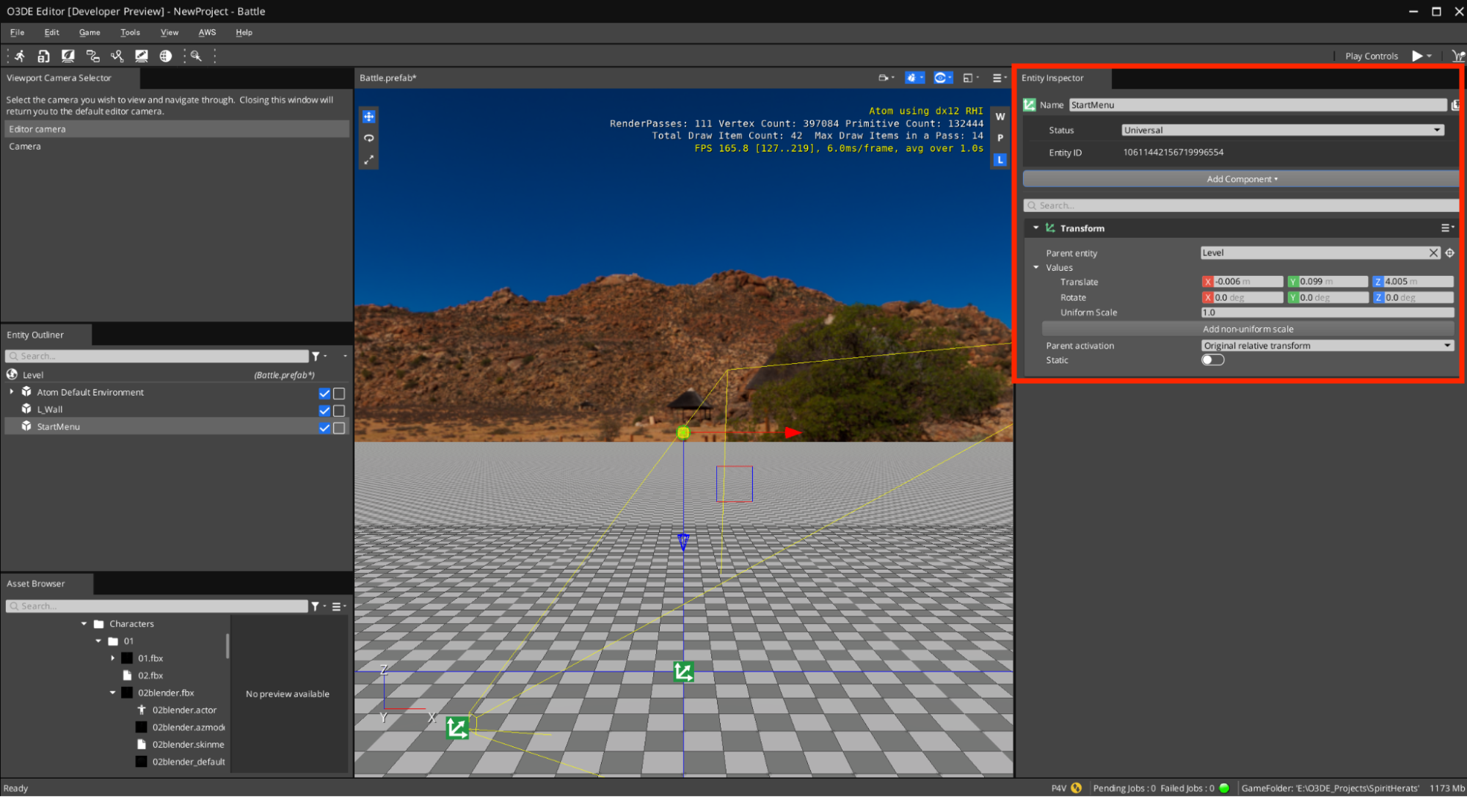1467x797 pixels.
Task: Select the scale manipulator mode in viewport
Action: pos(368,159)
